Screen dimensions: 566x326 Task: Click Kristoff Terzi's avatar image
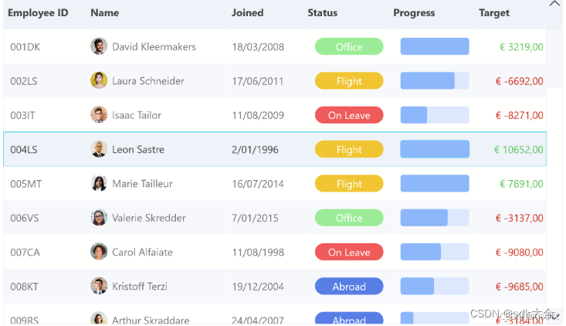click(99, 287)
